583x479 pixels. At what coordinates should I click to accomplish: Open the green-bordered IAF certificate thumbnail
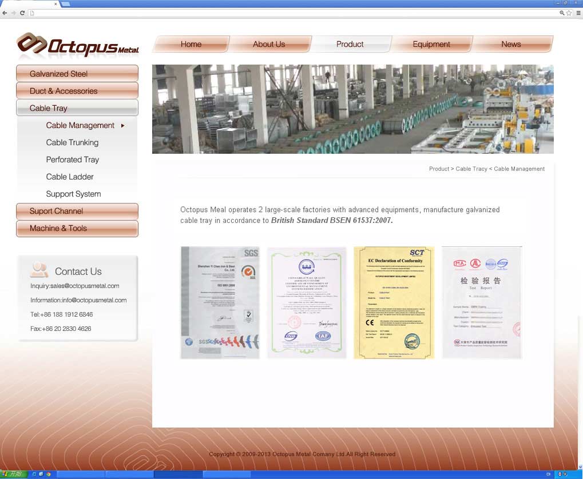pos(307,302)
